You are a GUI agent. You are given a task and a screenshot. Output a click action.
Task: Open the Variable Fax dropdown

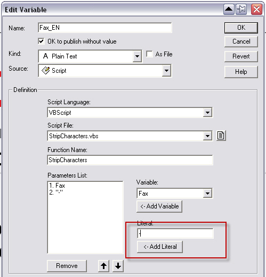[207, 193]
